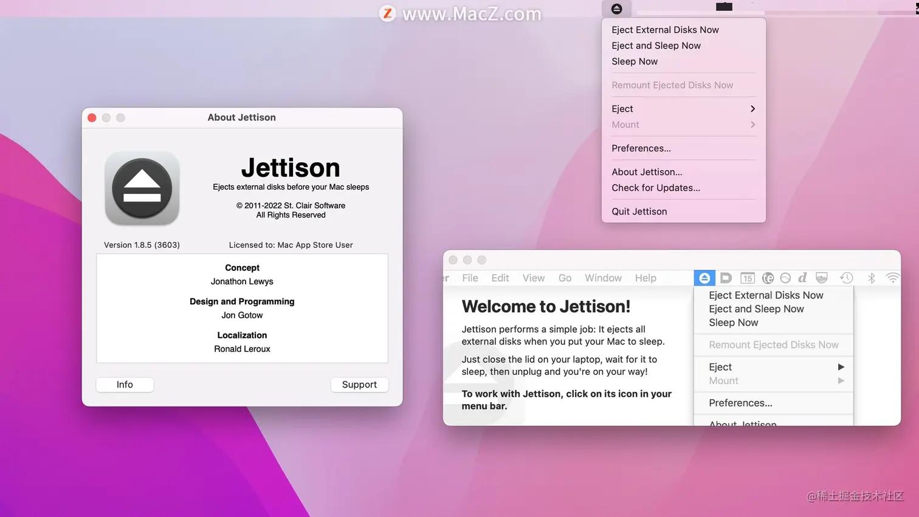This screenshot has height=517, width=919.
Task: Open the File menu in the Welcome window
Action: tap(470, 278)
